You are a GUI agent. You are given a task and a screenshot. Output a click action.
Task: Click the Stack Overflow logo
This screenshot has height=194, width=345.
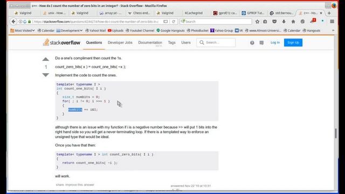point(61,42)
